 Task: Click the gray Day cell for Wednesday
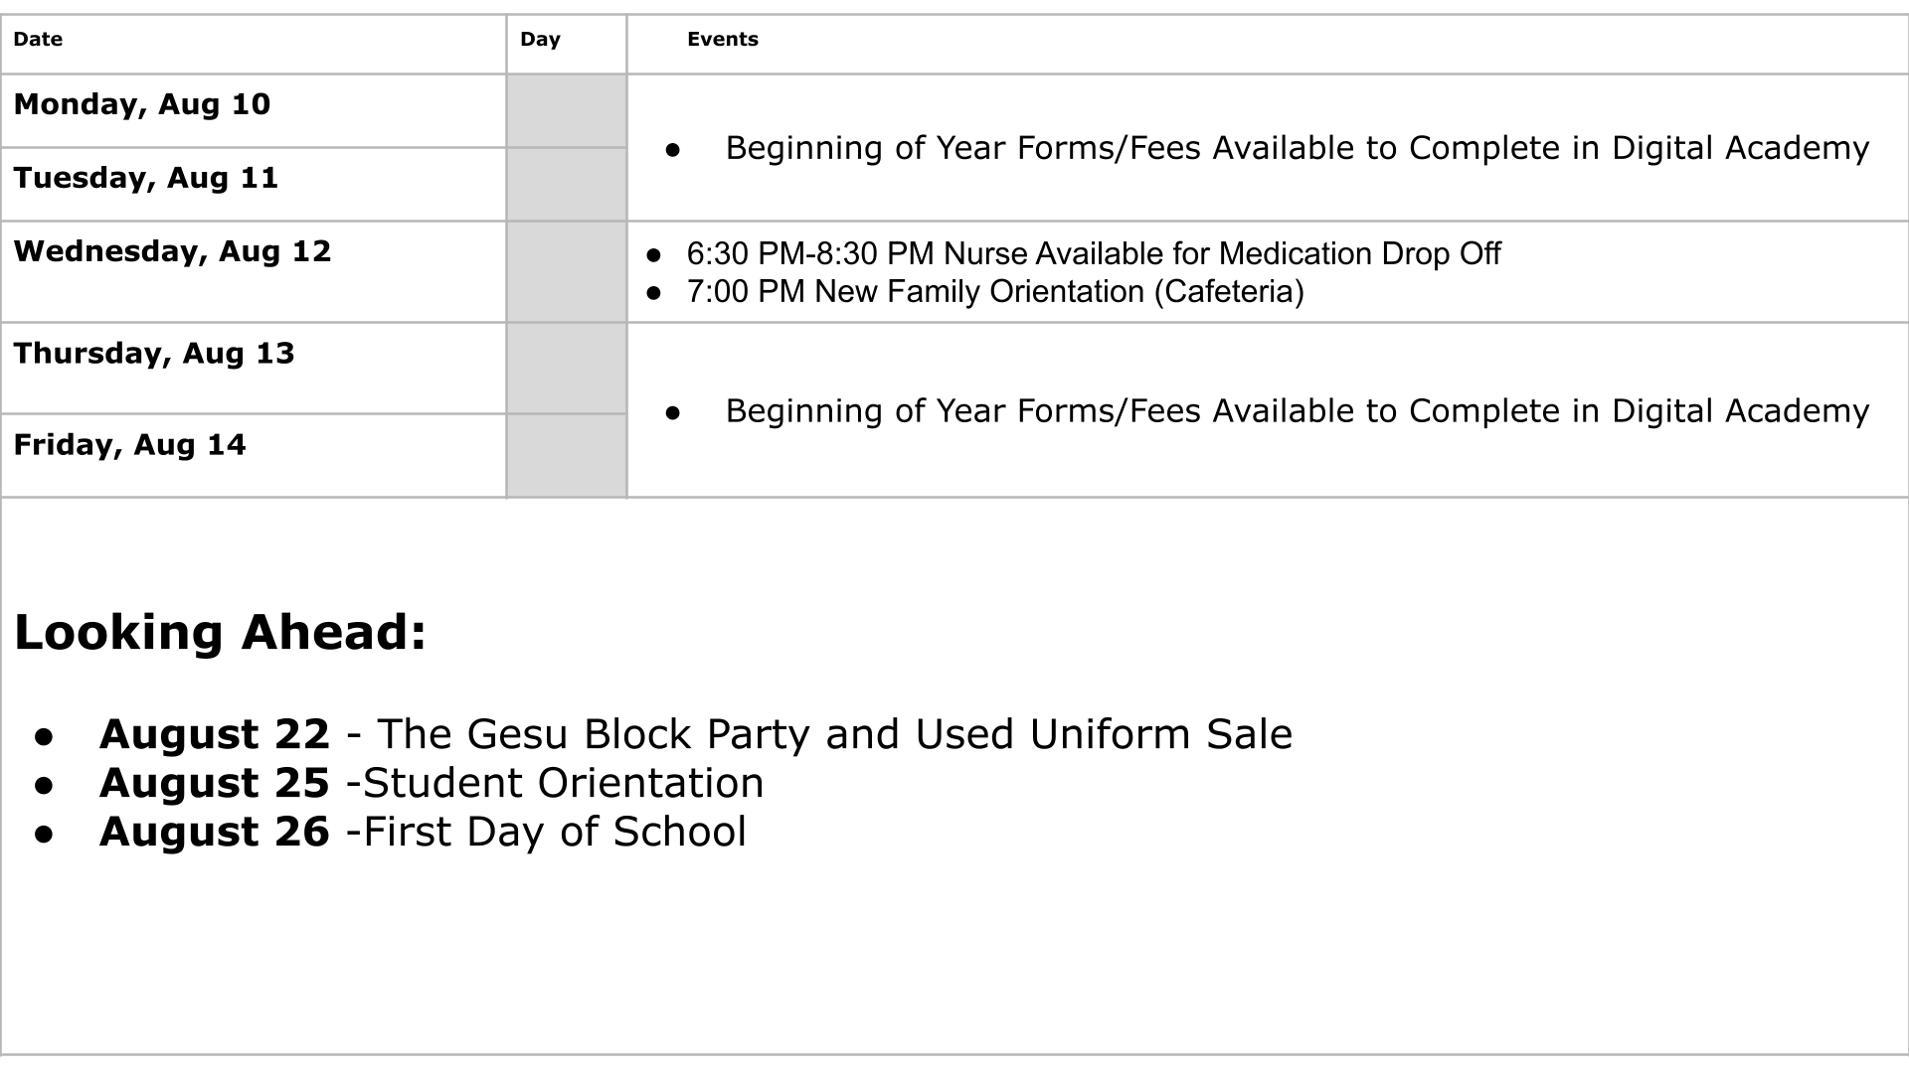(567, 271)
